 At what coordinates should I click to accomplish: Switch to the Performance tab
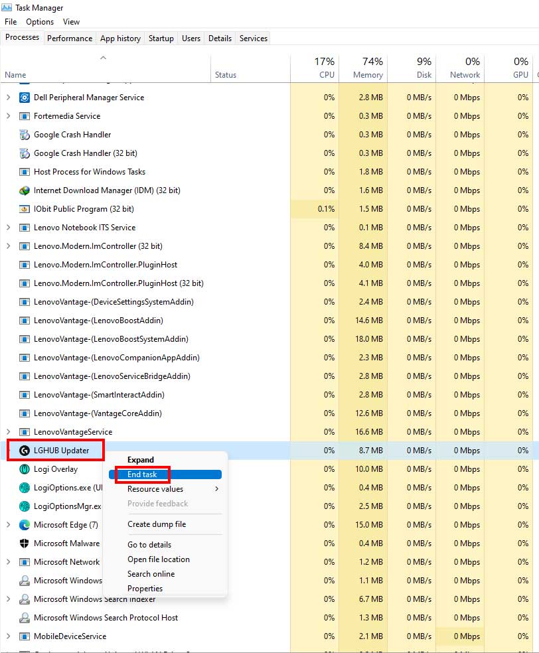point(70,38)
